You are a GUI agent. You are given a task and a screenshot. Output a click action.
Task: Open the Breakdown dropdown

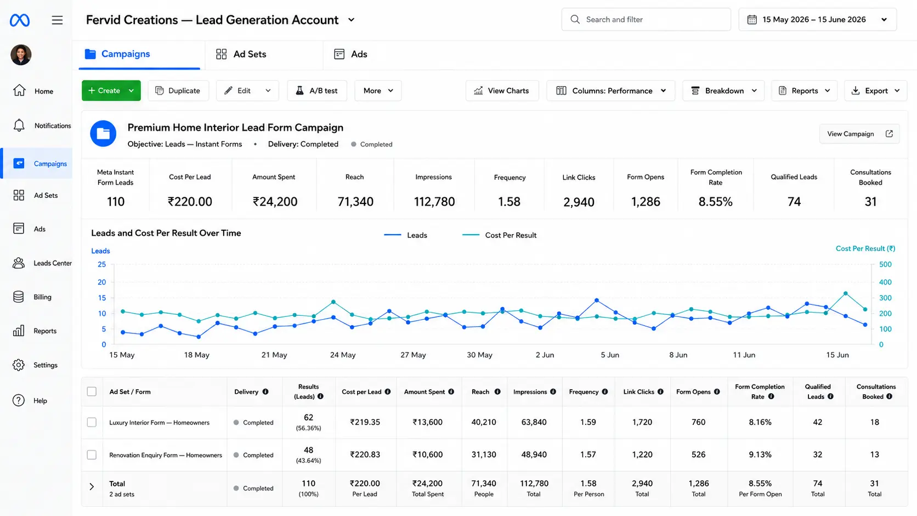point(724,90)
